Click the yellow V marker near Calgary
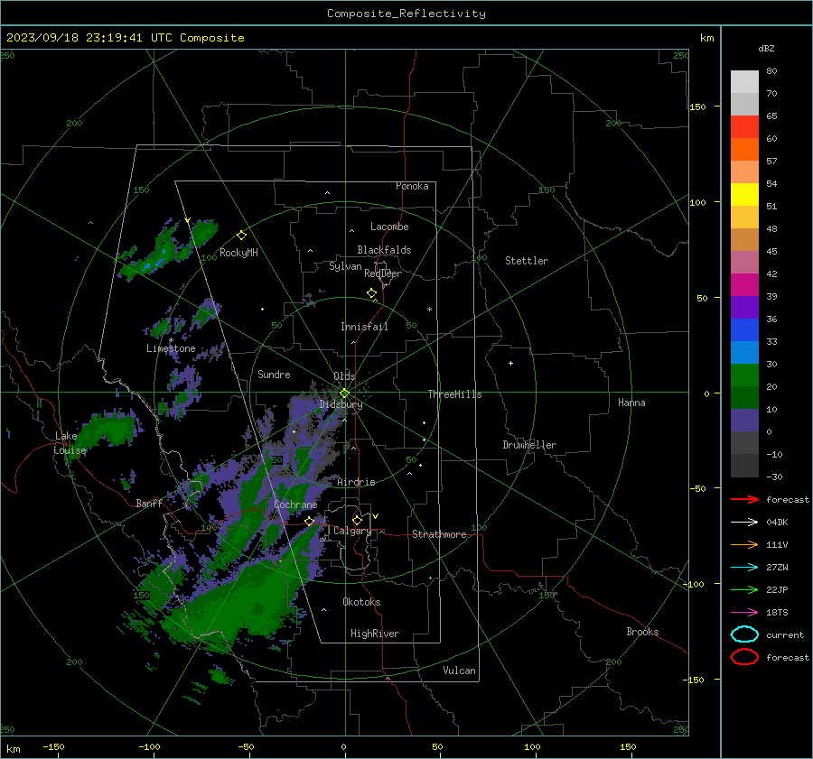 [376, 516]
